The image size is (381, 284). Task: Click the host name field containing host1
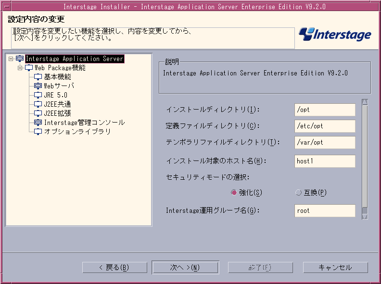tap(325, 161)
